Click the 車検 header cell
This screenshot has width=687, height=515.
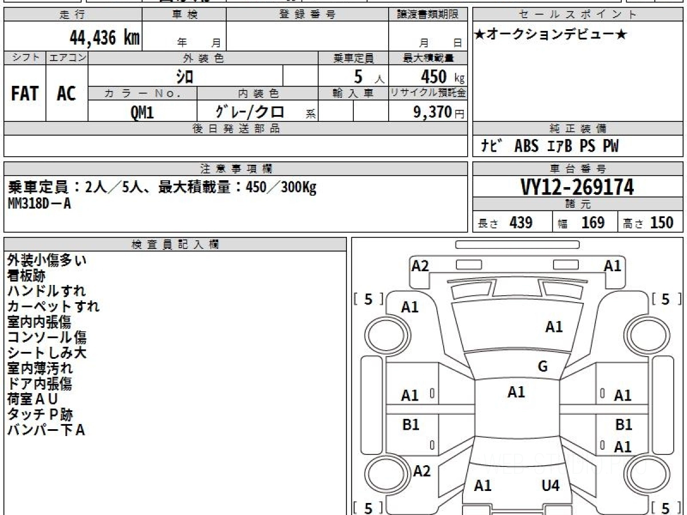click(184, 15)
